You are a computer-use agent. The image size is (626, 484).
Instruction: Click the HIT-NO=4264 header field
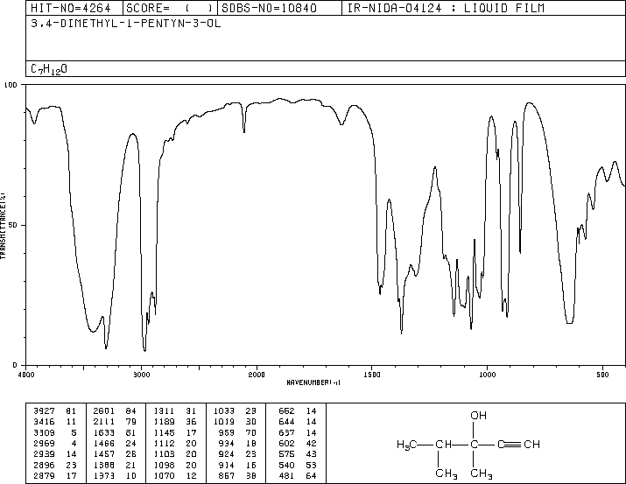coord(74,8)
